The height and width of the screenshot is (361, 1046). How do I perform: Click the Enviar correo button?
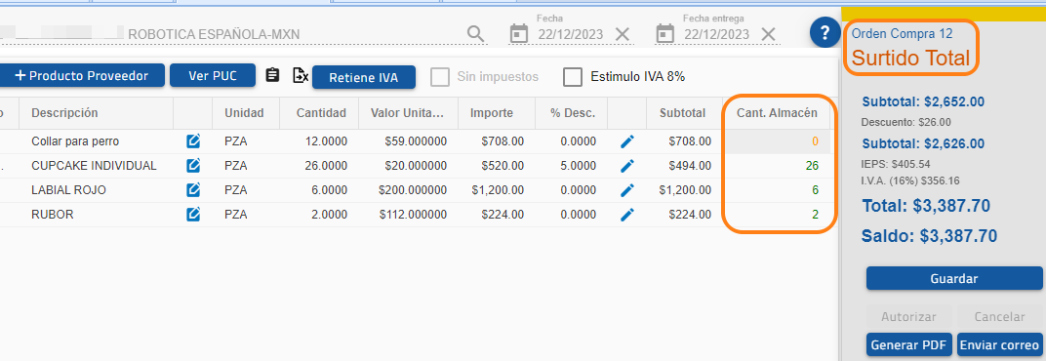(999, 345)
